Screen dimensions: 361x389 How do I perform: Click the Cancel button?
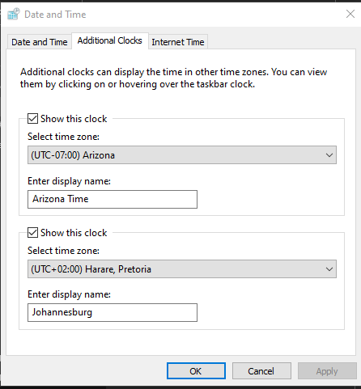pyautogui.click(x=261, y=371)
